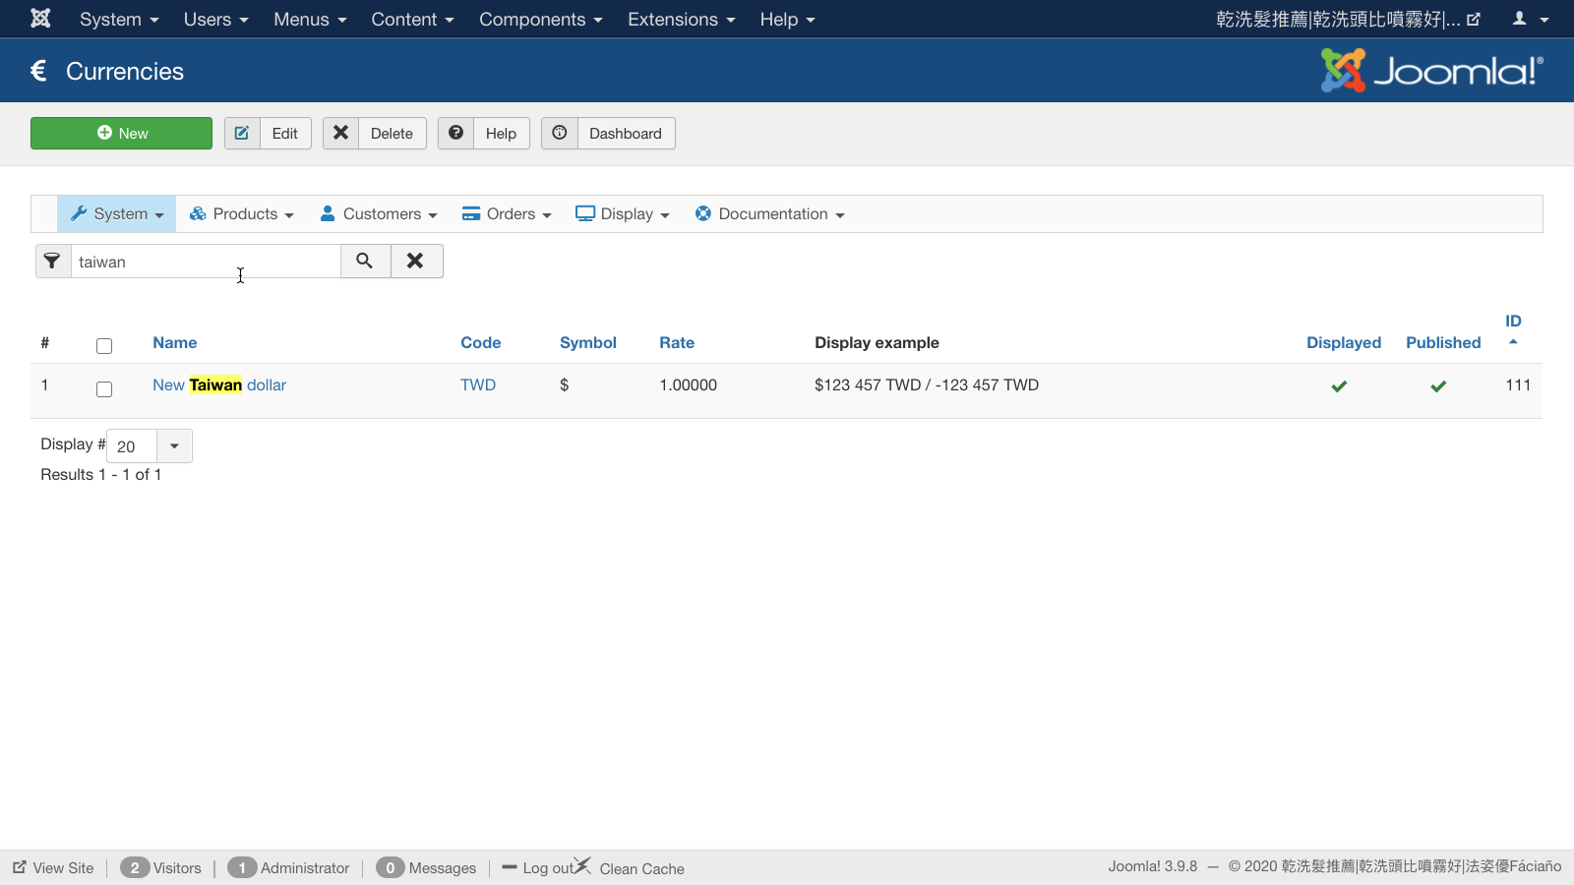Click the Joomla logo icon in the top bar
Image resolution: width=1574 pixels, height=885 pixels.
pos(40,19)
